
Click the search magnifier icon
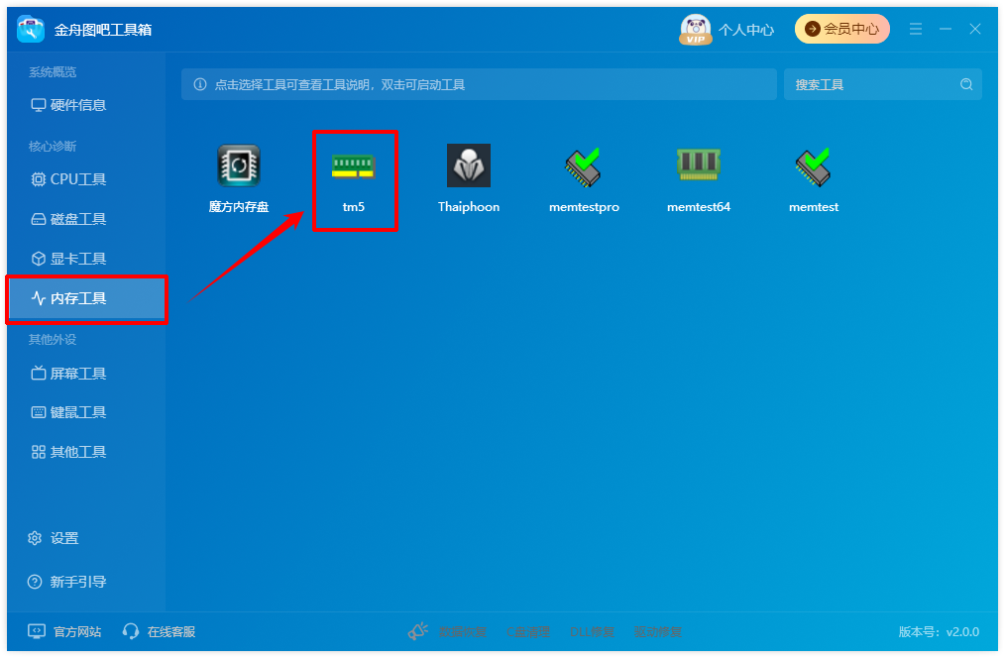[966, 84]
